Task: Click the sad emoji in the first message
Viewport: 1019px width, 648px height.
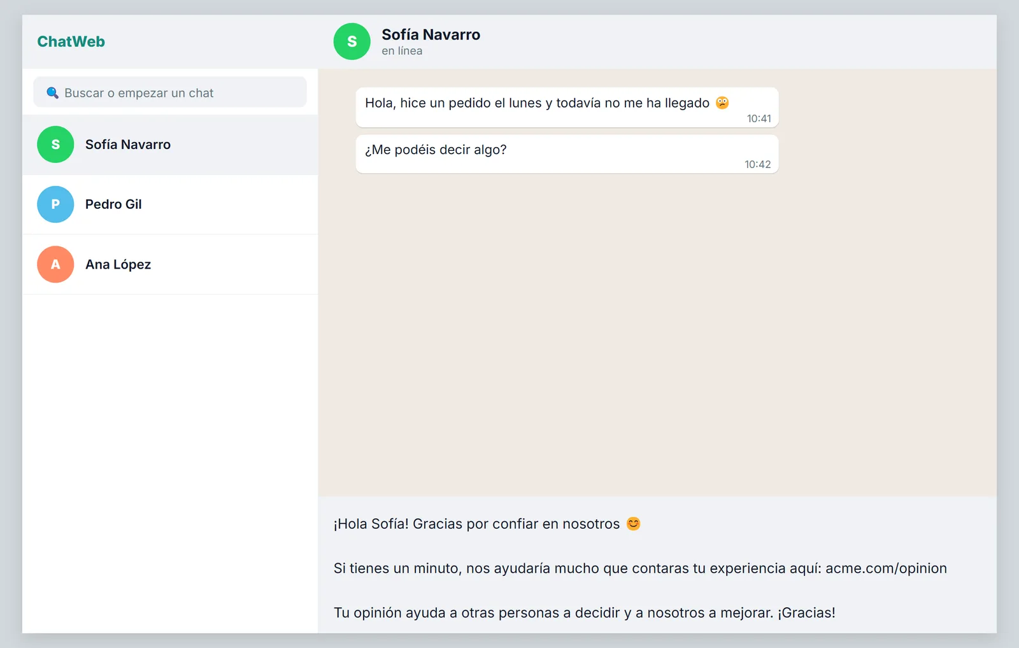Action: [722, 102]
